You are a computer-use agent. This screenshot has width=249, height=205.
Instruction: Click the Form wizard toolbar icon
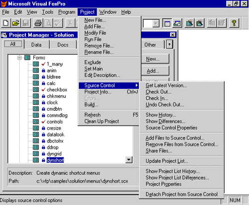(190, 23)
